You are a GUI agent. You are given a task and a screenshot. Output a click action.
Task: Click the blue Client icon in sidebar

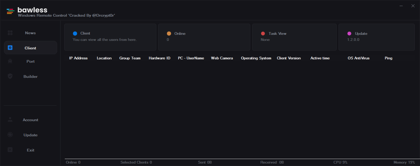coord(10,48)
